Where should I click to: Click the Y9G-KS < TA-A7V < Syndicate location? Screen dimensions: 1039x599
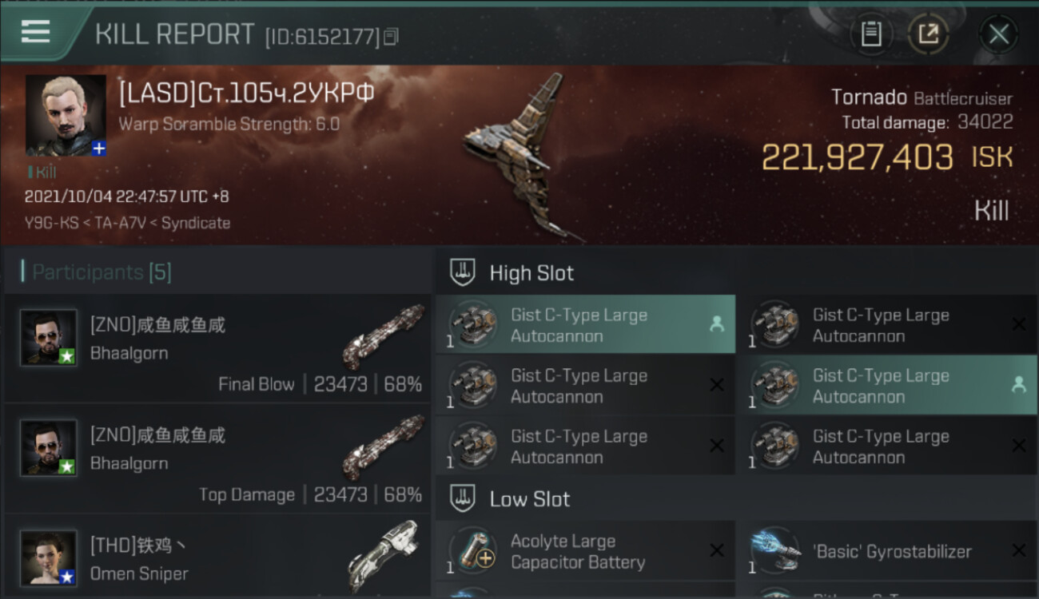(127, 223)
